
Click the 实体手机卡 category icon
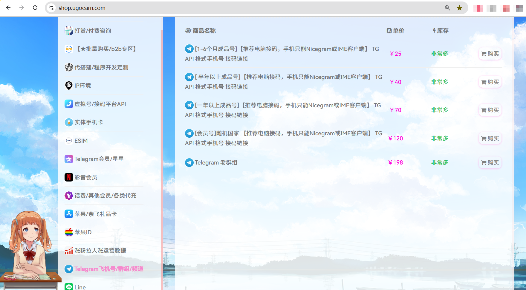tap(69, 122)
